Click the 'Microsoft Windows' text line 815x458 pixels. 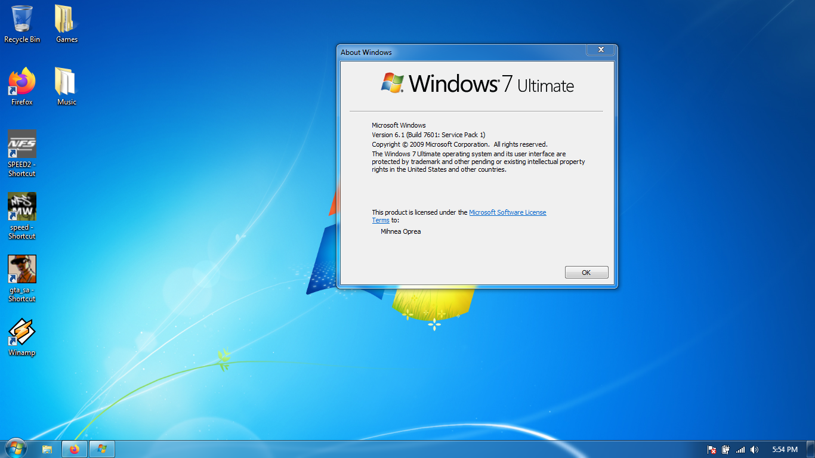(399, 125)
